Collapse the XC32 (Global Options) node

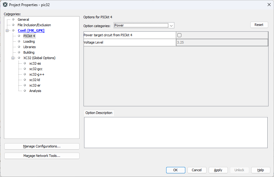click(x=13, y=58)
